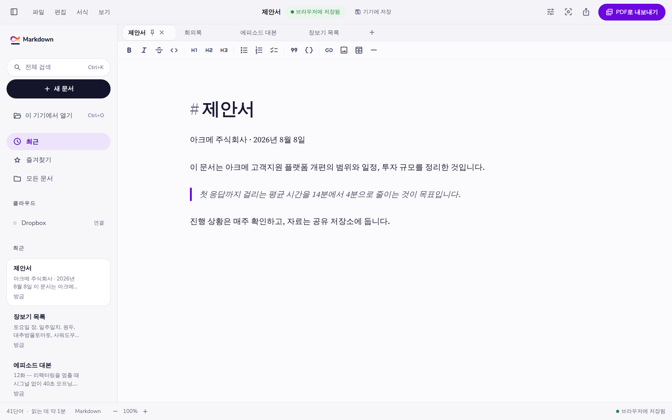Insert an image
The image size is (672, 420).
(x=344, y=50)
